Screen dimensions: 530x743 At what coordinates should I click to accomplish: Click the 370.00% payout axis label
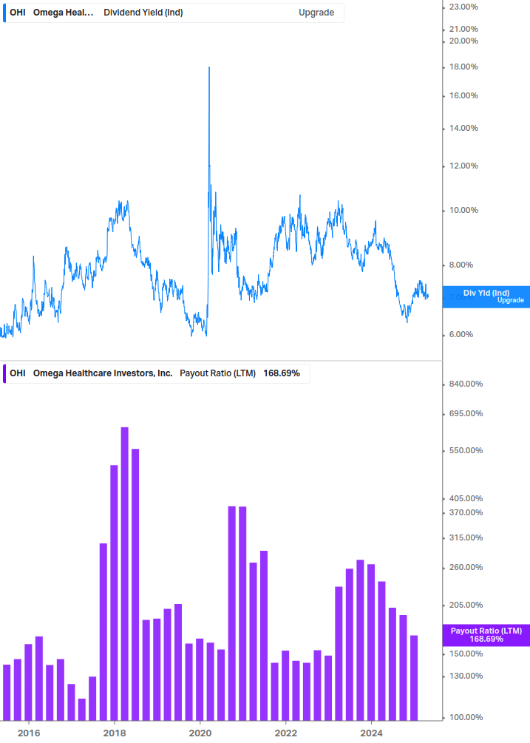point(466,513)
